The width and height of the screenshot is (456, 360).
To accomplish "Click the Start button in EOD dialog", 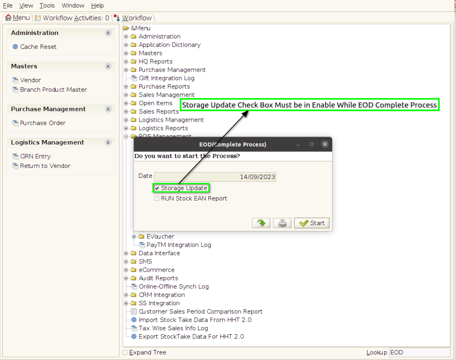I will [312, 223].
